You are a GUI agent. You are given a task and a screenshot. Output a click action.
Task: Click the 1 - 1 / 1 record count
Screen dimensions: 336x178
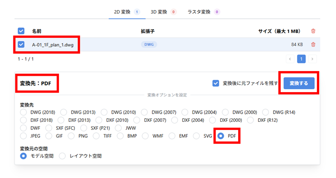pos(26,59)
